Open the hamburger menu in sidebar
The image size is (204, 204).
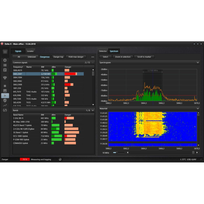(x=5, y=52)
